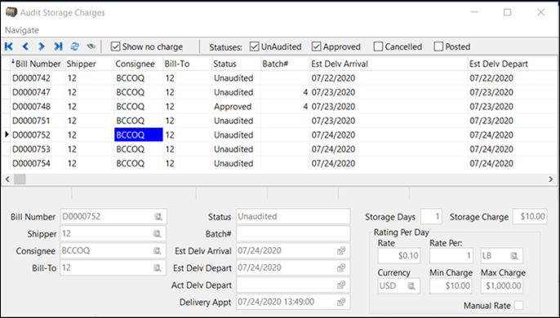Sort by Consignee column header
Viewport: 560px width, 318px height.
click(x=139, y=64)
